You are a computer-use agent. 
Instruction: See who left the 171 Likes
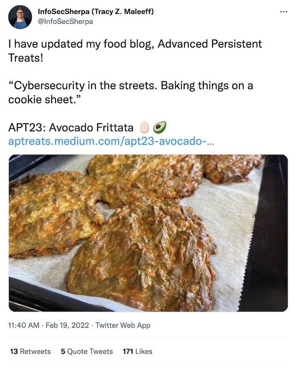click(x=136, y=351)
